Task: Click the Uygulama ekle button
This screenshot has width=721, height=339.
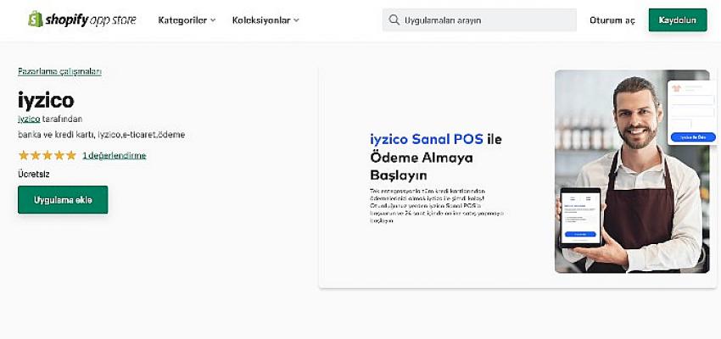Action: [x=63, y=200]
